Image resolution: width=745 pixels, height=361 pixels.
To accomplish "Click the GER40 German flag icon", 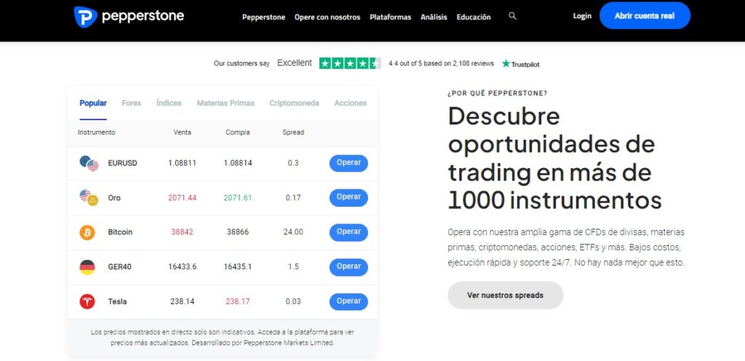I will click(87, 267).
